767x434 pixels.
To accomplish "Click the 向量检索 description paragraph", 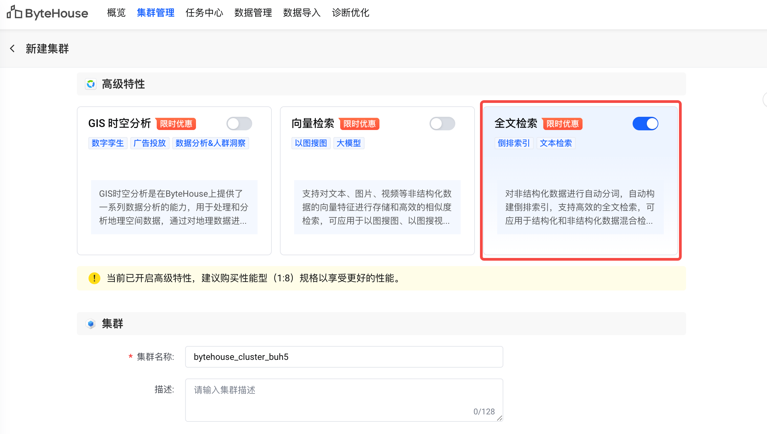I will point(377,207).
